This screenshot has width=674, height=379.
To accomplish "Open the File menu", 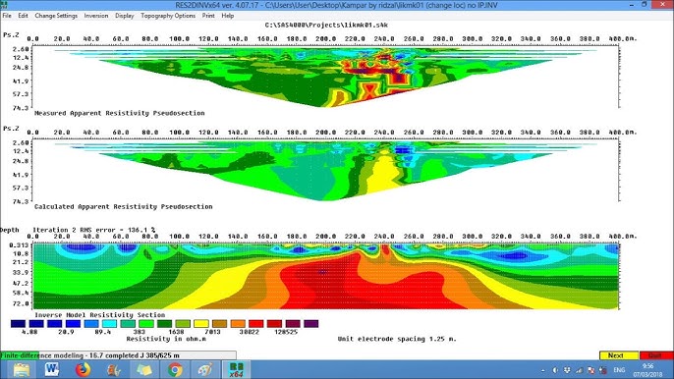I will click(x=7, y=16).
